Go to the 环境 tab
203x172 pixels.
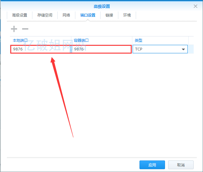(x=127, y=15)
